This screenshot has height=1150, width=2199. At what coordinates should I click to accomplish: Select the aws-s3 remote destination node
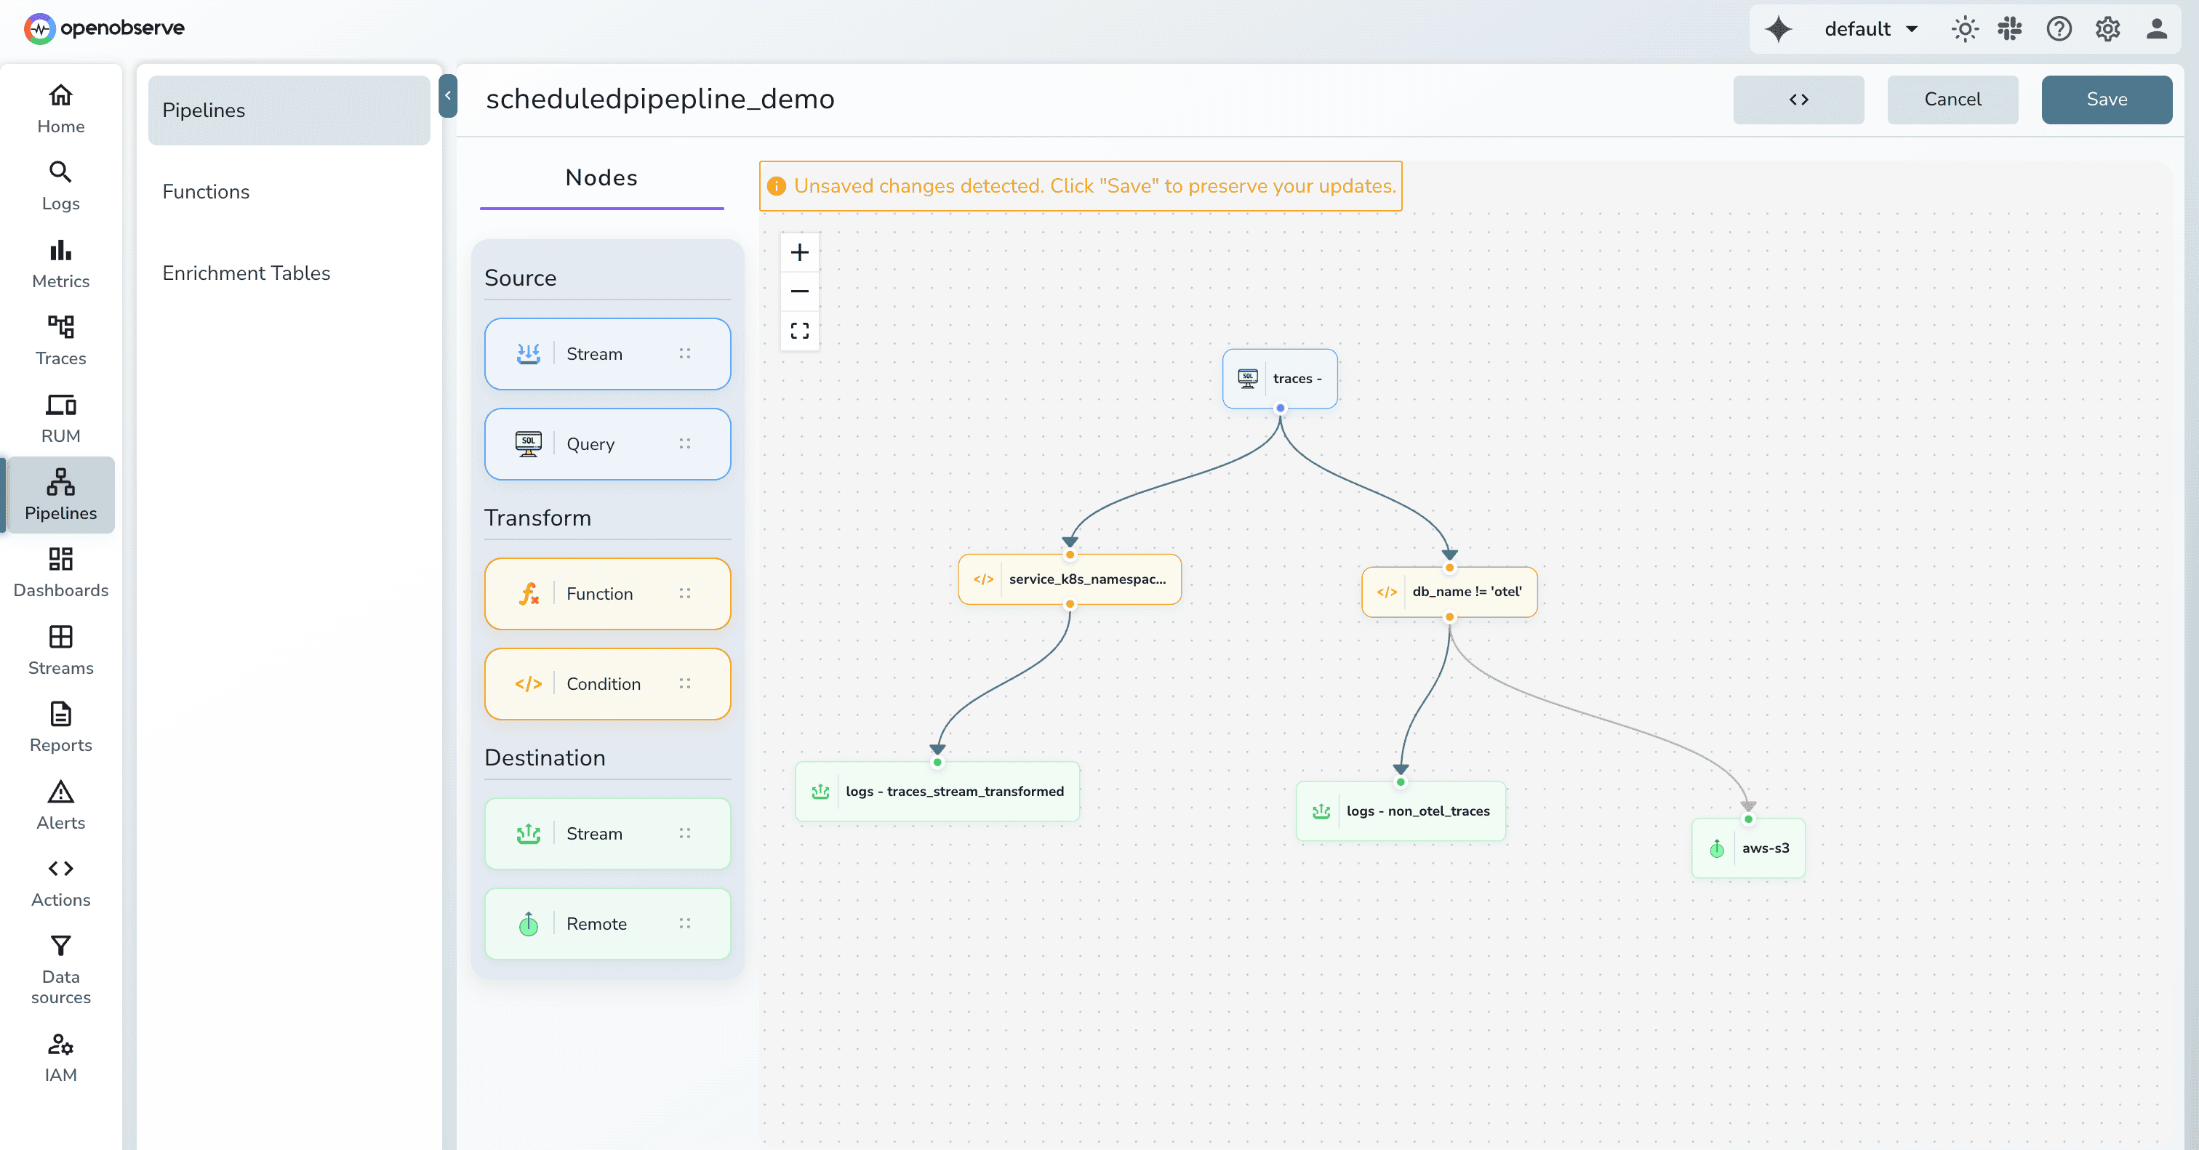[1747, 848]
